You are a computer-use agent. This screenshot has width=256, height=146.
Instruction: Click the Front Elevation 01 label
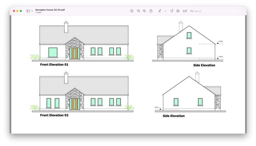54,65
